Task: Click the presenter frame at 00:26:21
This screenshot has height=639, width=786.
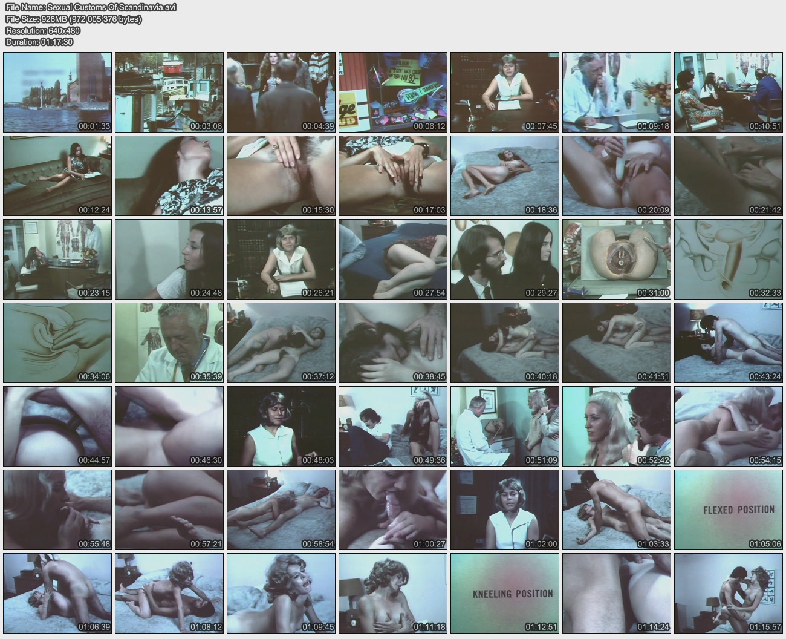Action: 281,259
